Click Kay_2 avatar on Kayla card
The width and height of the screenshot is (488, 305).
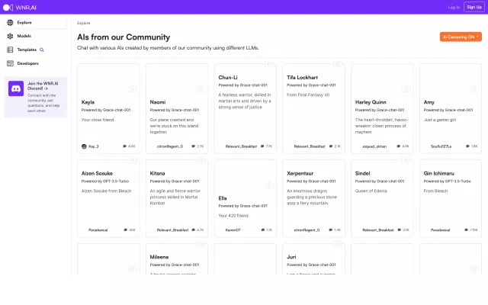[84, 146]
